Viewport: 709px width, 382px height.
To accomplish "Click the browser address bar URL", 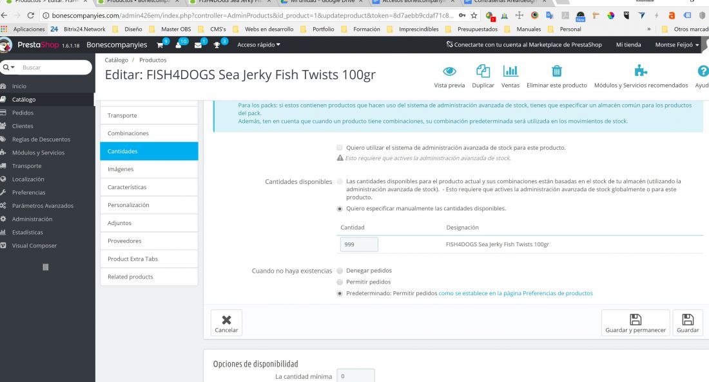I will point(252,15).
